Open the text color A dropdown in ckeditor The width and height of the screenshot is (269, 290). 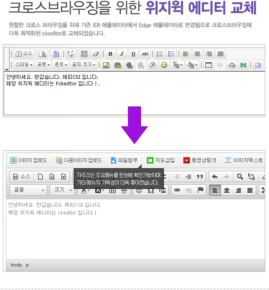point(85,190)
